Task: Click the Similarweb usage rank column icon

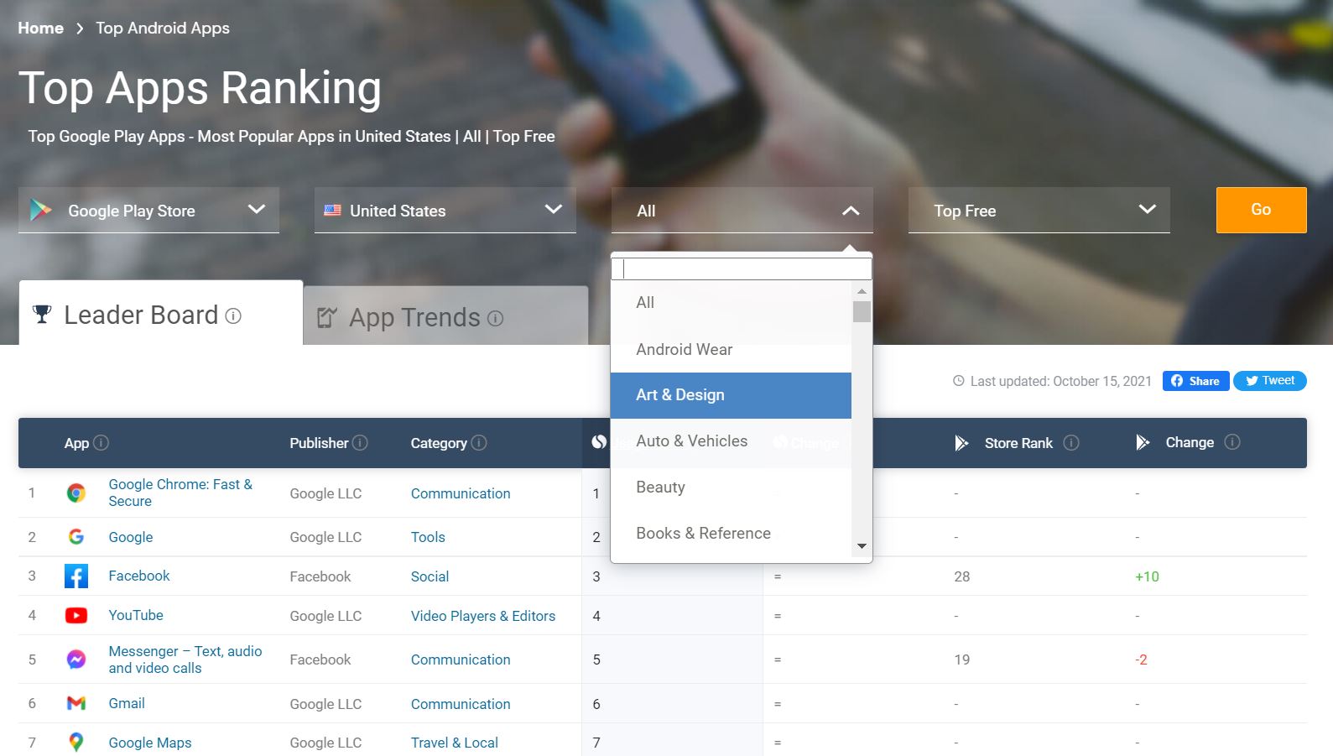Action: pyautogui.click(x=599, y=442)
